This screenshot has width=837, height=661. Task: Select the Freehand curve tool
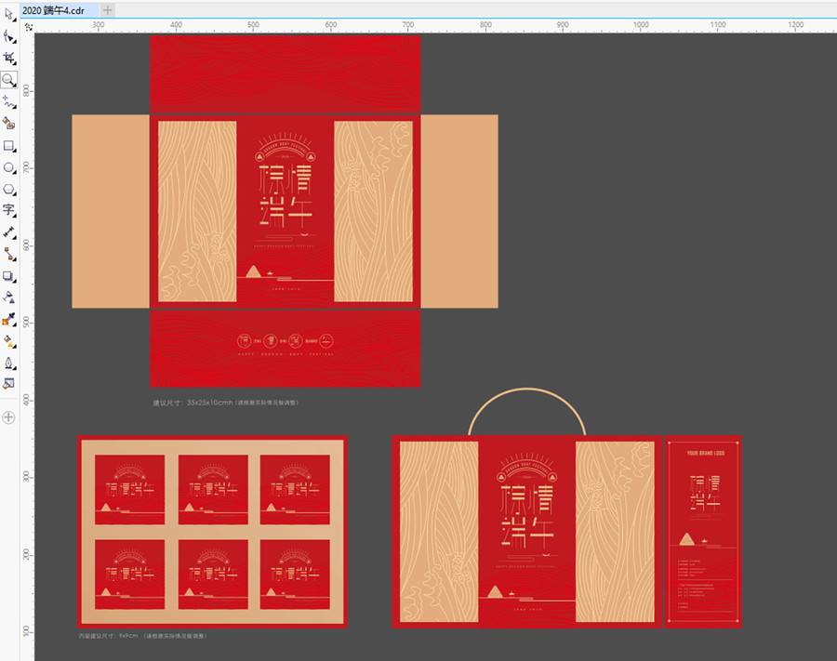pyautogui.click(x=9, y=101)
